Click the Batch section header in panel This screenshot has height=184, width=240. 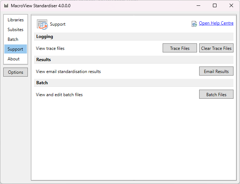[x=134, y=83]
